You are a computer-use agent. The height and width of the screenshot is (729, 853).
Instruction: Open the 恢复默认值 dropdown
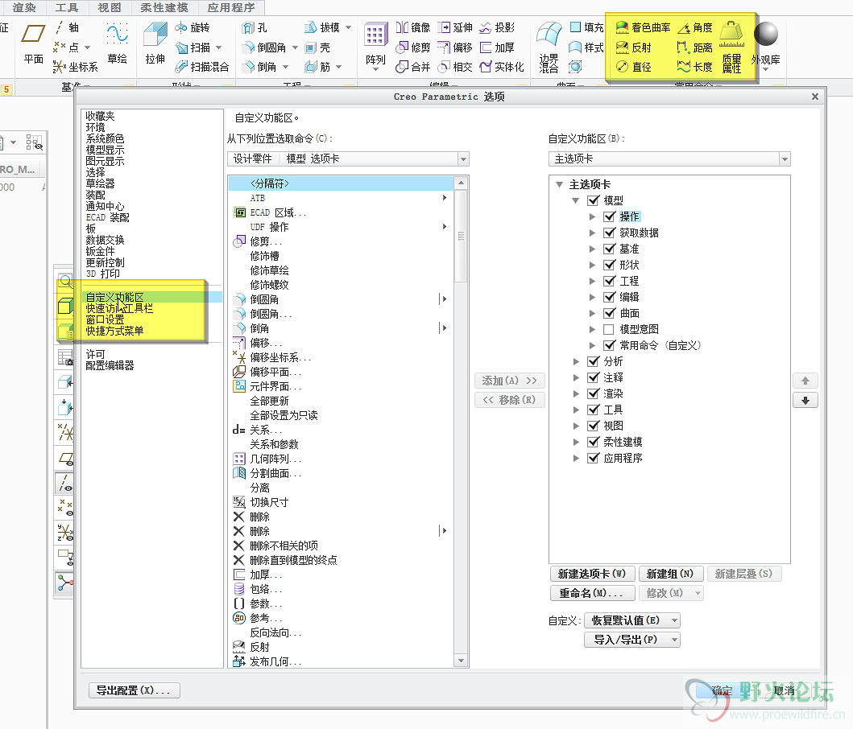[632, 620]
